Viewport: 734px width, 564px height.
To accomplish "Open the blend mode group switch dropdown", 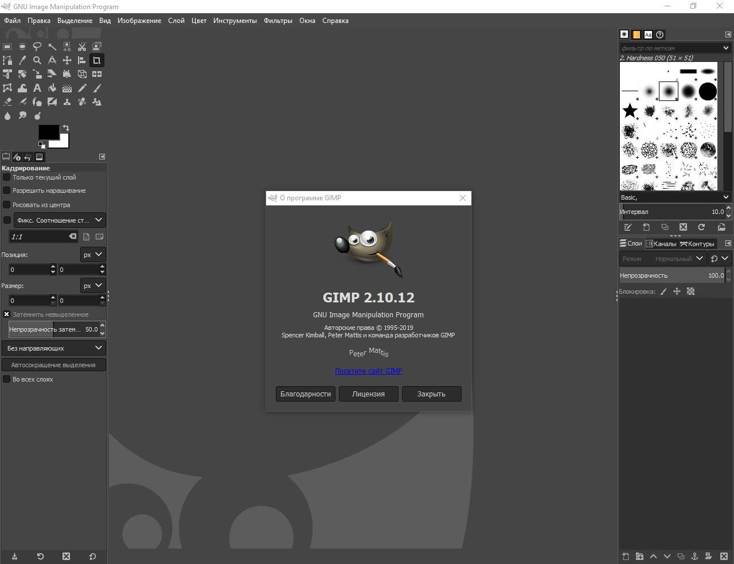I will (x=719, y=259).
